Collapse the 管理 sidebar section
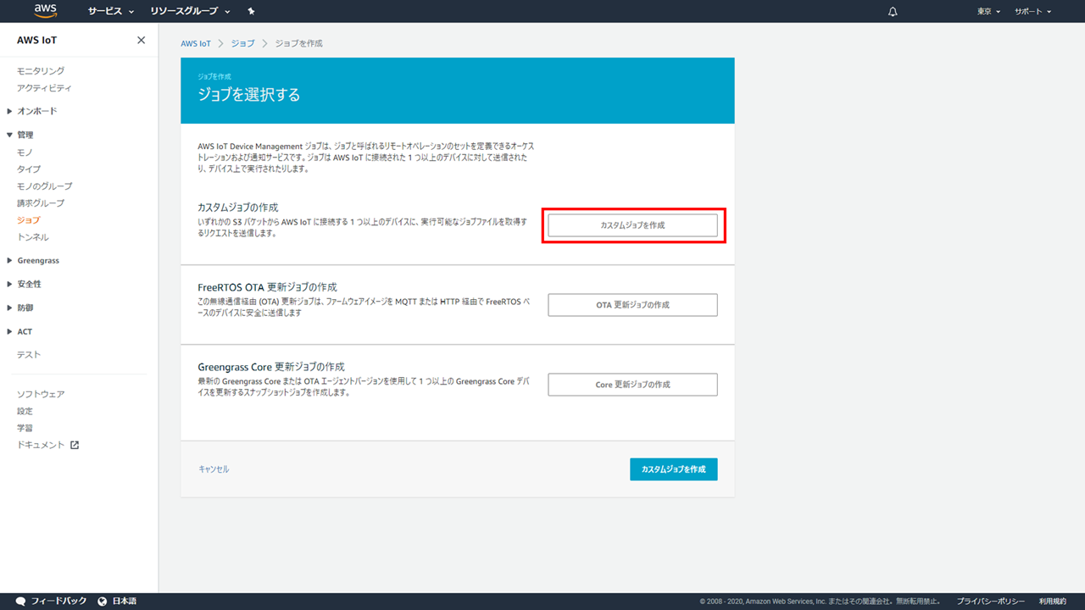 click(25, 135)
